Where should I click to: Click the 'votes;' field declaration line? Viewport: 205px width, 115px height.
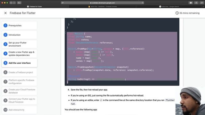click(x=78, y=40)
